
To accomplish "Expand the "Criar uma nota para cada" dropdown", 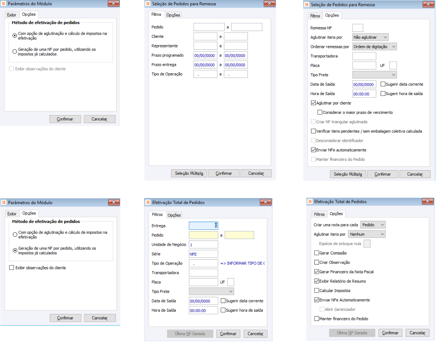I will [x=373, y=225].
